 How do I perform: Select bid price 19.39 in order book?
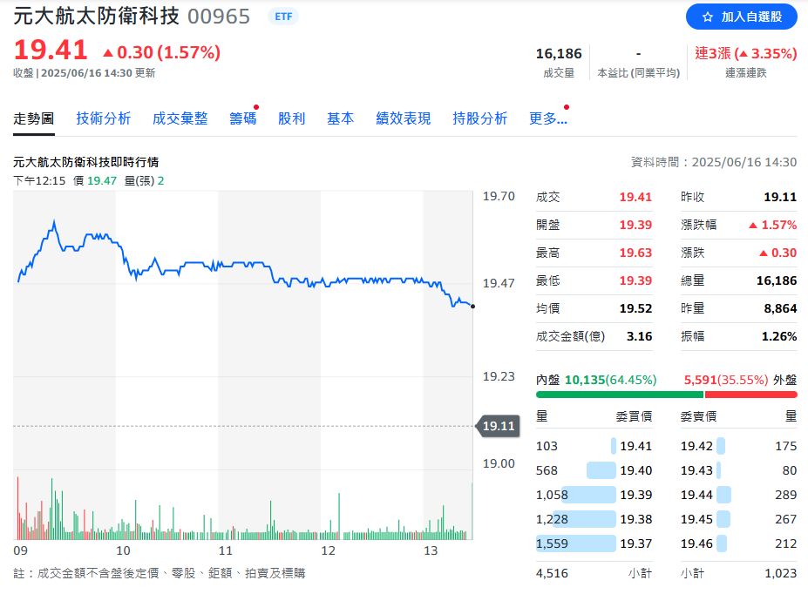tap(636, 495)
